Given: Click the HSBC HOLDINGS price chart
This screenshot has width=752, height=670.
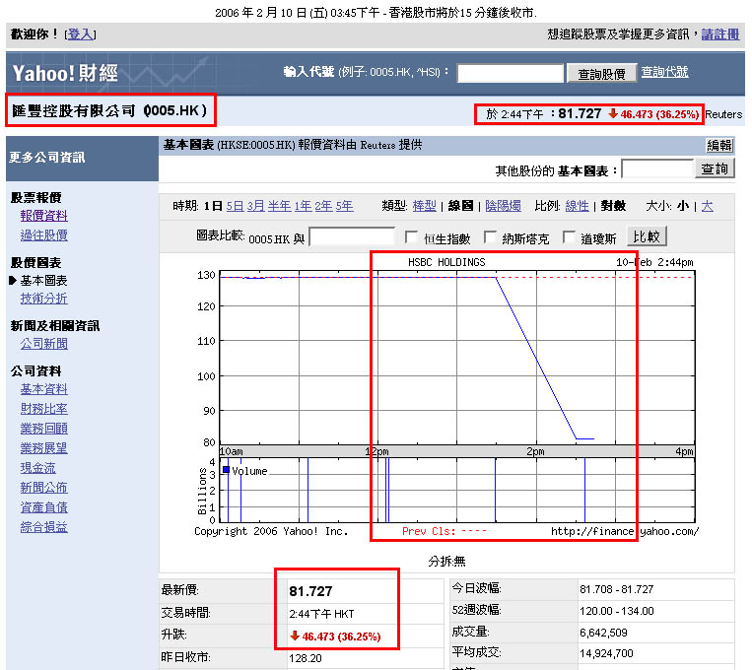Looking at the screenshot, I should click(x=457, y=358).
